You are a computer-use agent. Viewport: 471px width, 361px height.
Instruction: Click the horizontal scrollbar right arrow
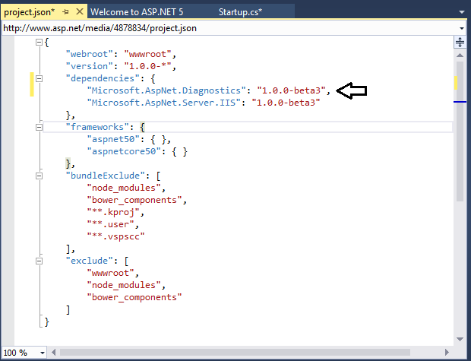point(447,353)
